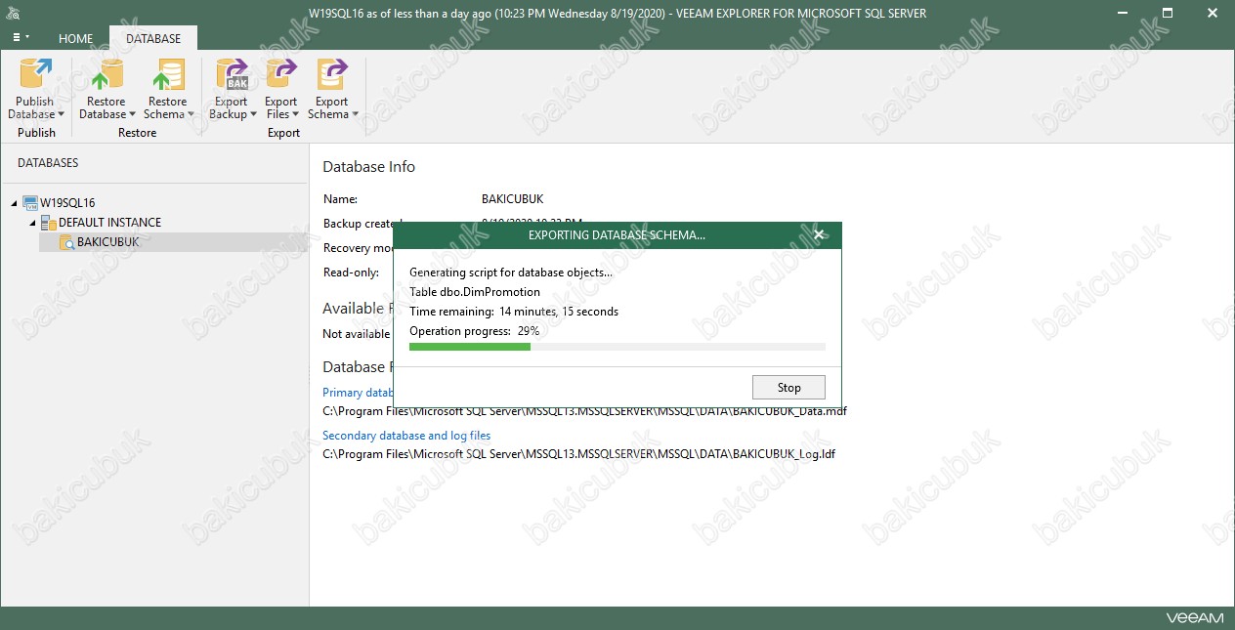This screenshot has width=1235, height=630.
Task: Select the BAKICUBUK database in tree
Action: click(x=107, y=242)
